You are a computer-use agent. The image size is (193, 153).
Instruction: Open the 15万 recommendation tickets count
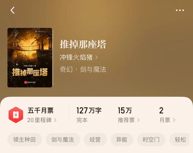[x=125, y=110]
